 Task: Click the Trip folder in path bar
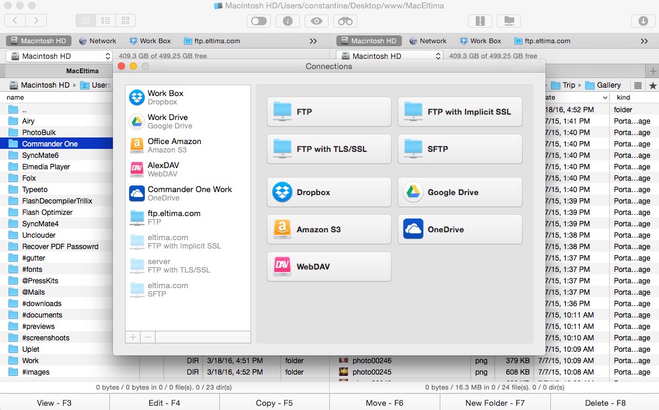[563, 85]
